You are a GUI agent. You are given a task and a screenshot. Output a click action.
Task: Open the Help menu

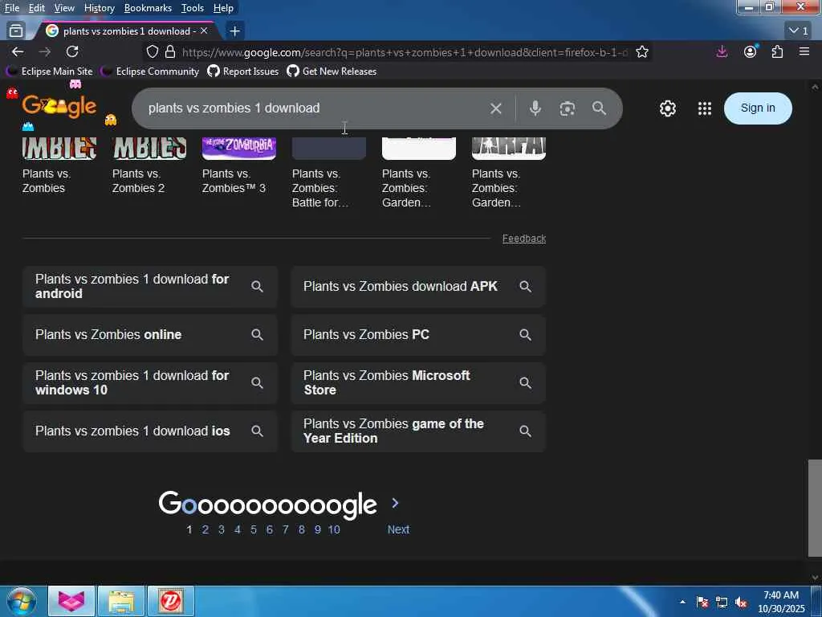[x=223, y=8]
